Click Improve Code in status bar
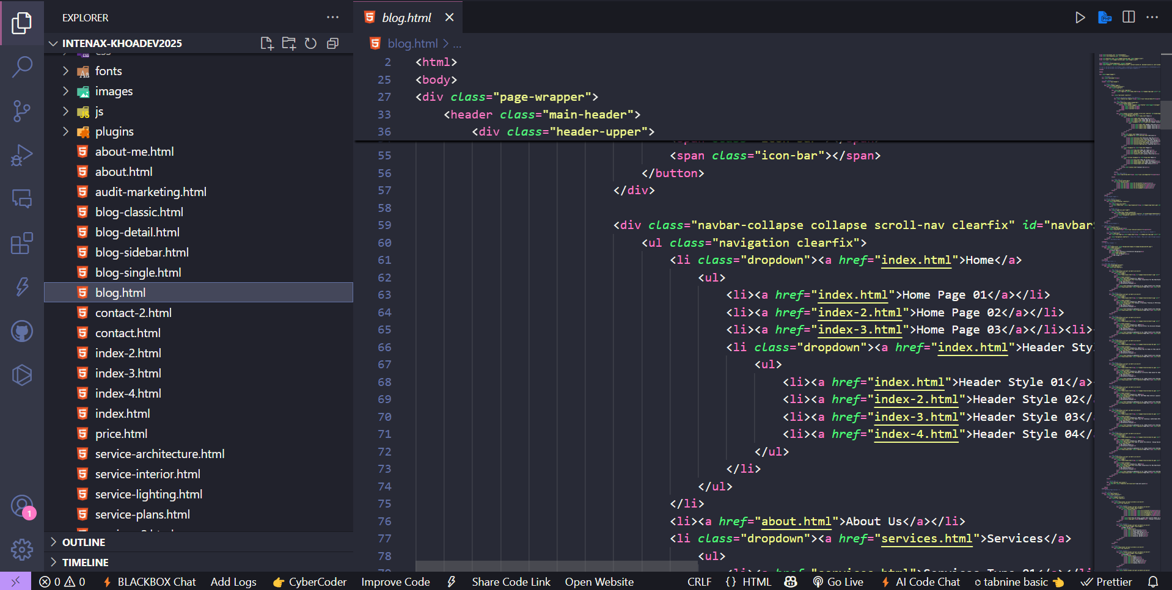Viewport: 1172px width, 590px height. tap(395, 582)
